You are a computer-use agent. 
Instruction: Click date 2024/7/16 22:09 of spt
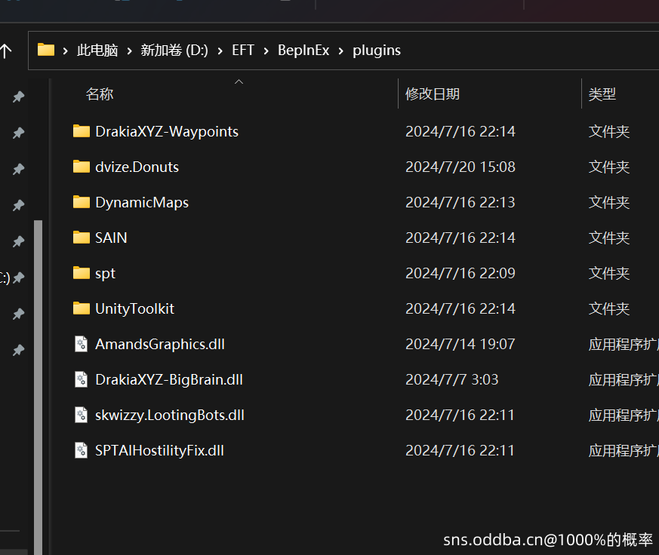tap(460, 273)
